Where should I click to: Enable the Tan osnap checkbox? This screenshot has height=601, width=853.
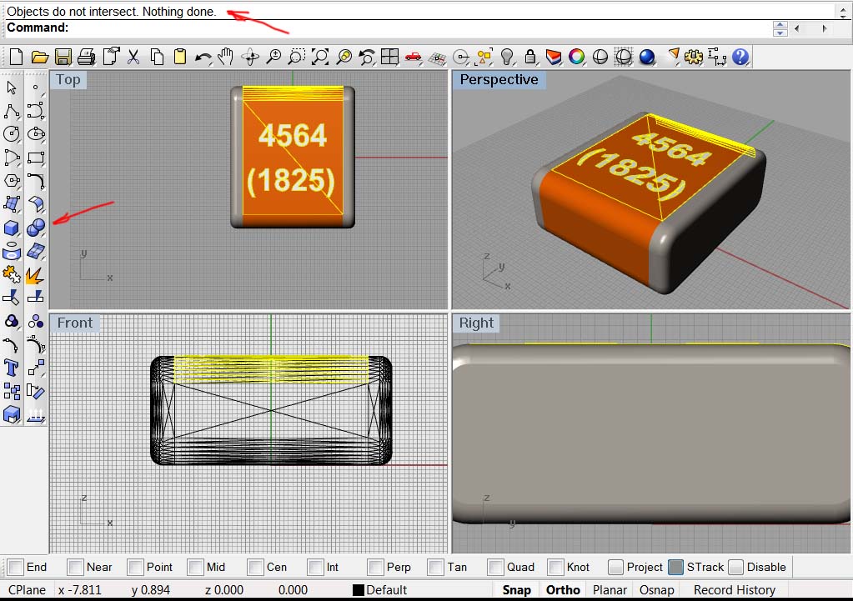click(436, 568)
